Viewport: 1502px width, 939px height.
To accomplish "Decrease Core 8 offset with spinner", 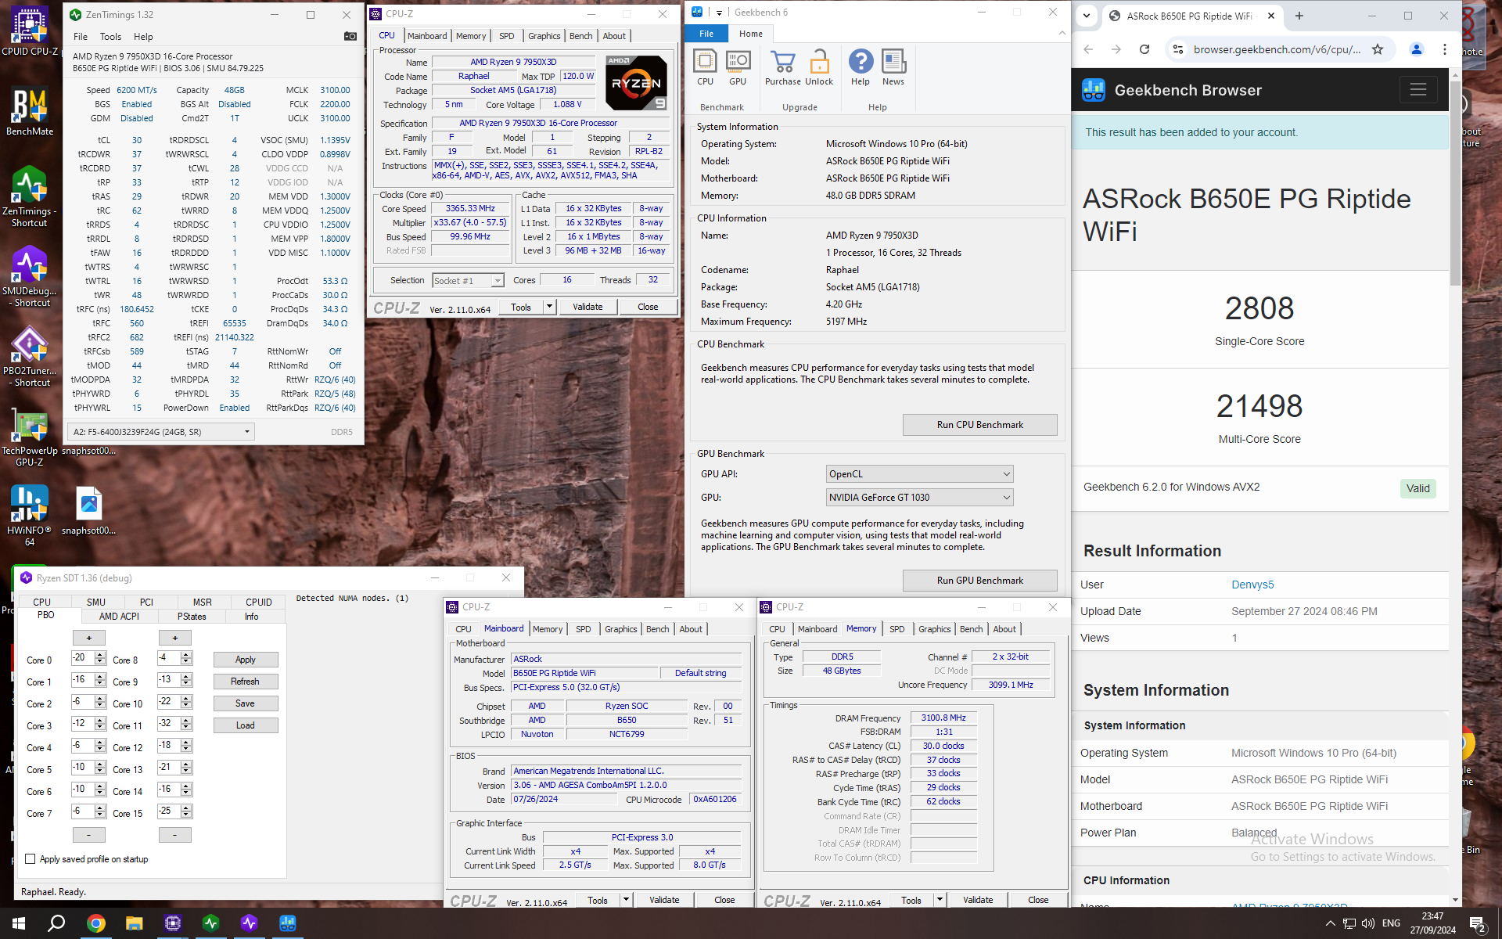I will 186,662.
